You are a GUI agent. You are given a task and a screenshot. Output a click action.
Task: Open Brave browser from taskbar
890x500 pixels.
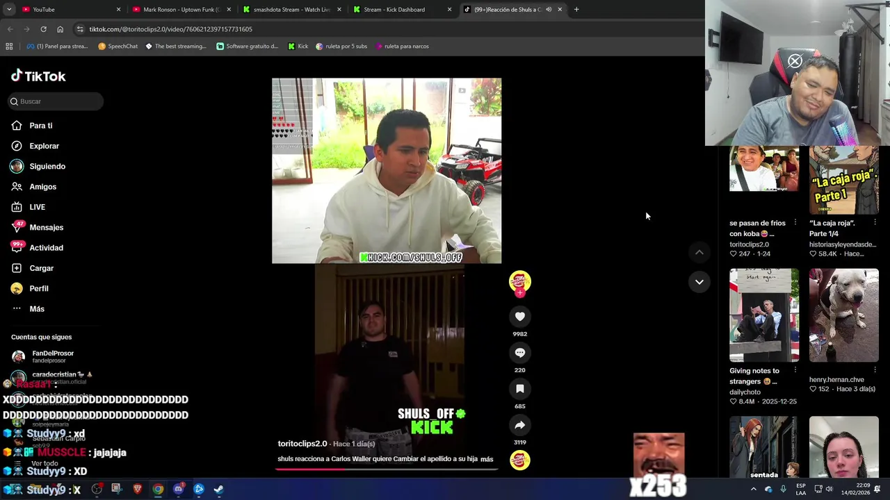point(137,489)
